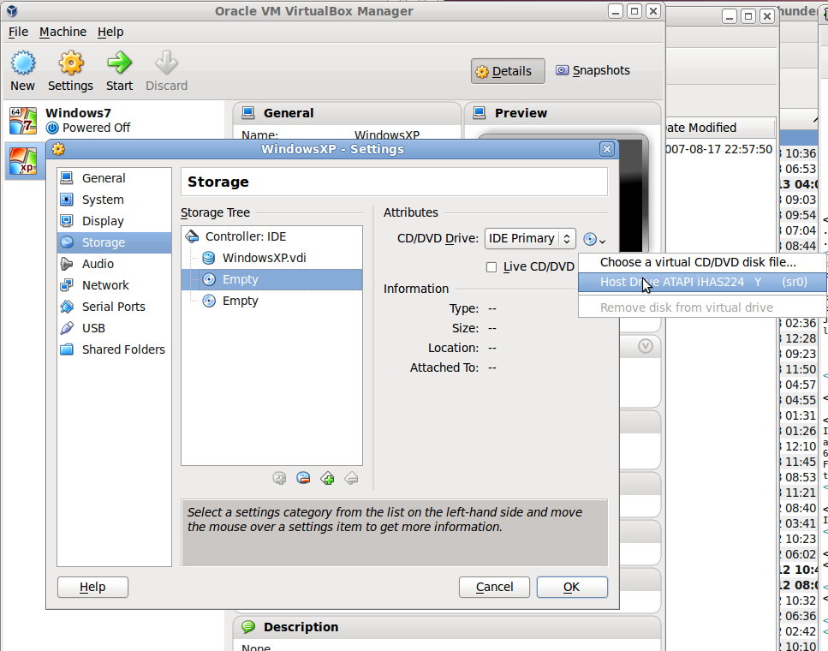Click the disabled Remove disk from virtual drive entry
The width and height of the screenshot is (828, 651).
tap(702, 308)
